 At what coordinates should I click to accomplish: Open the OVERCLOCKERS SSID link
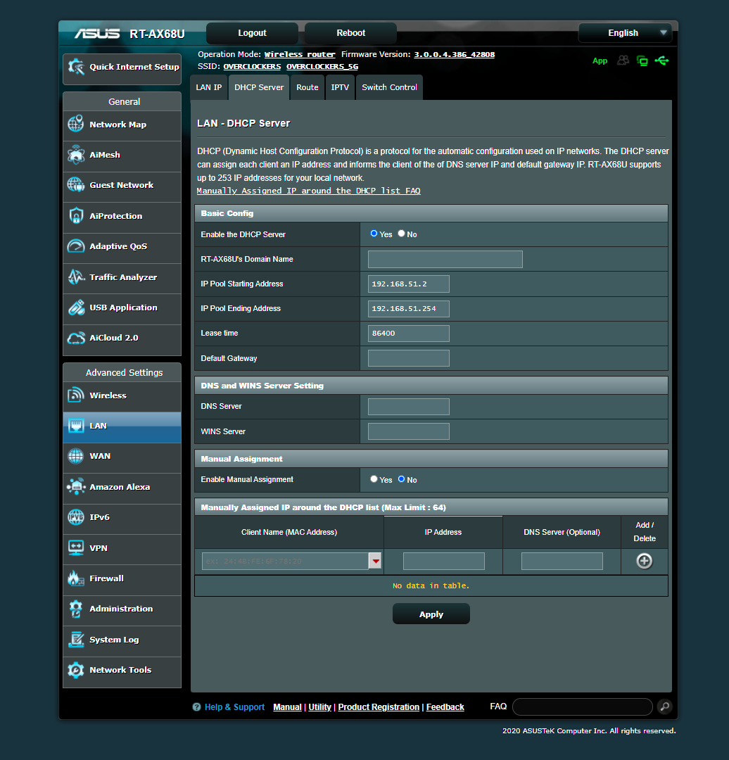252,66
